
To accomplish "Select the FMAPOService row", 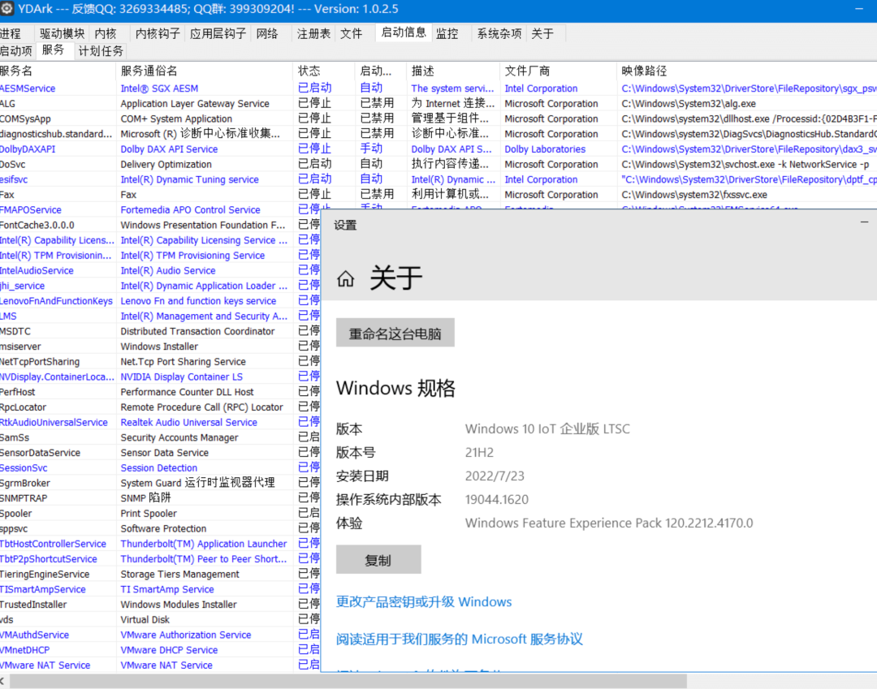I will (x=160, y=209).
